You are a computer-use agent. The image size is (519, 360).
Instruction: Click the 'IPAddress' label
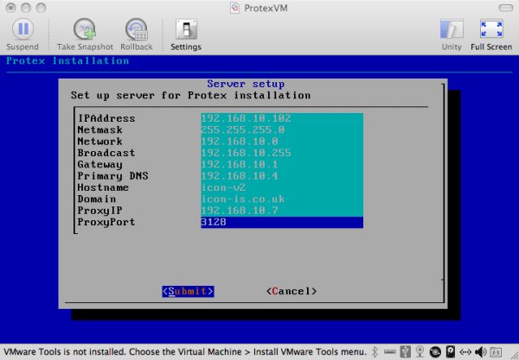(x=106, y=118)
